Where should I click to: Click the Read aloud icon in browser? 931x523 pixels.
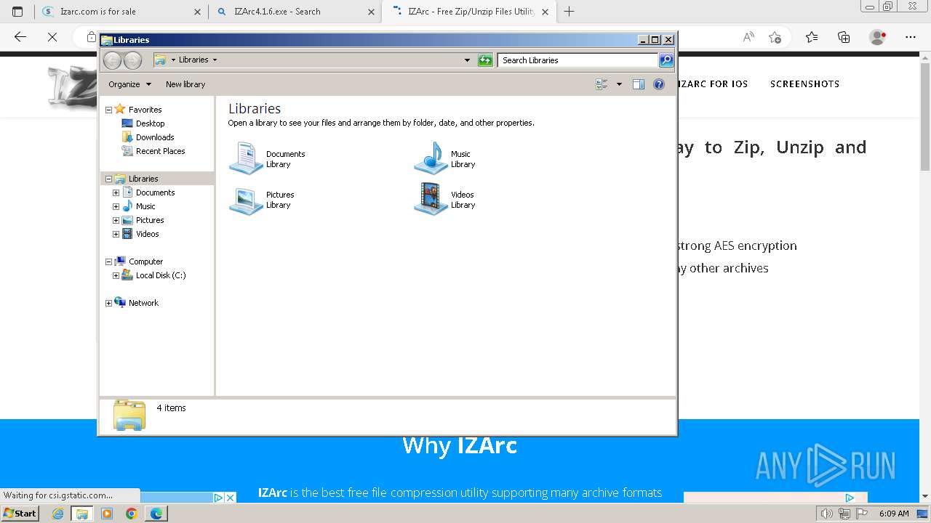748,37
